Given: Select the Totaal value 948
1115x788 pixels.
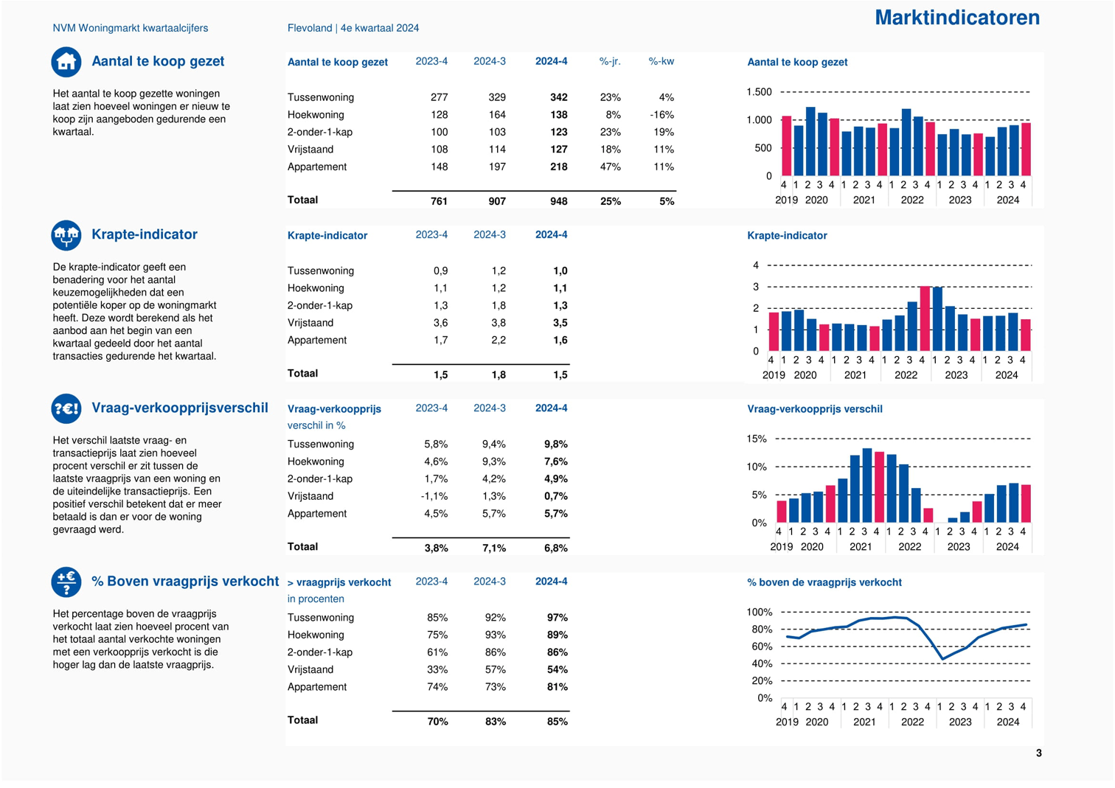Looking at the screenshot, I should click(558, 201).
